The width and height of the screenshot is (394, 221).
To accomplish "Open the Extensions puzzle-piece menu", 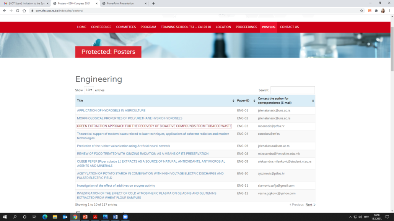I will tap(376, 11).
